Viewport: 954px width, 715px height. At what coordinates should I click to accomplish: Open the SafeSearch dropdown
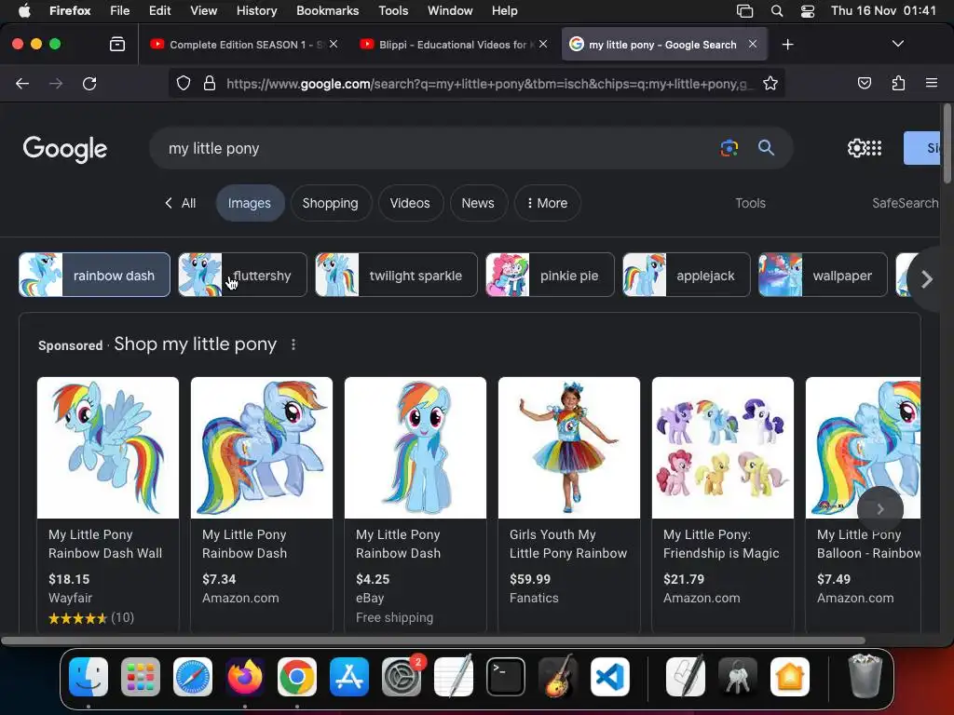tap(906, 203)
